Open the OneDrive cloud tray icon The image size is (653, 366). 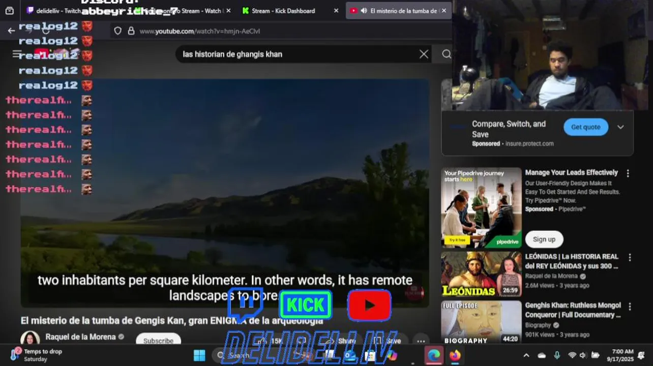[x=542, y=355]
